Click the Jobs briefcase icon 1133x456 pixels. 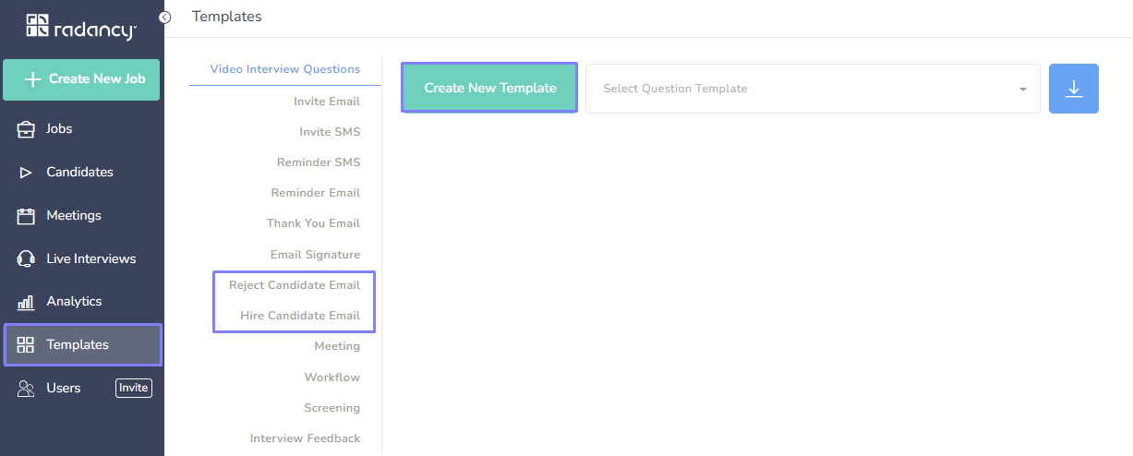click(26, 129)
